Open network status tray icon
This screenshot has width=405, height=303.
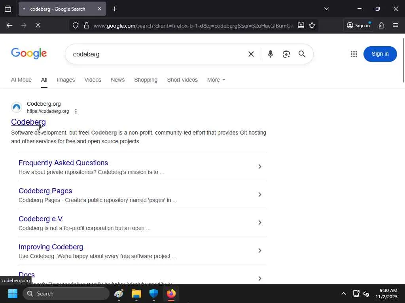pyautogui.click(x=356, y=294)
